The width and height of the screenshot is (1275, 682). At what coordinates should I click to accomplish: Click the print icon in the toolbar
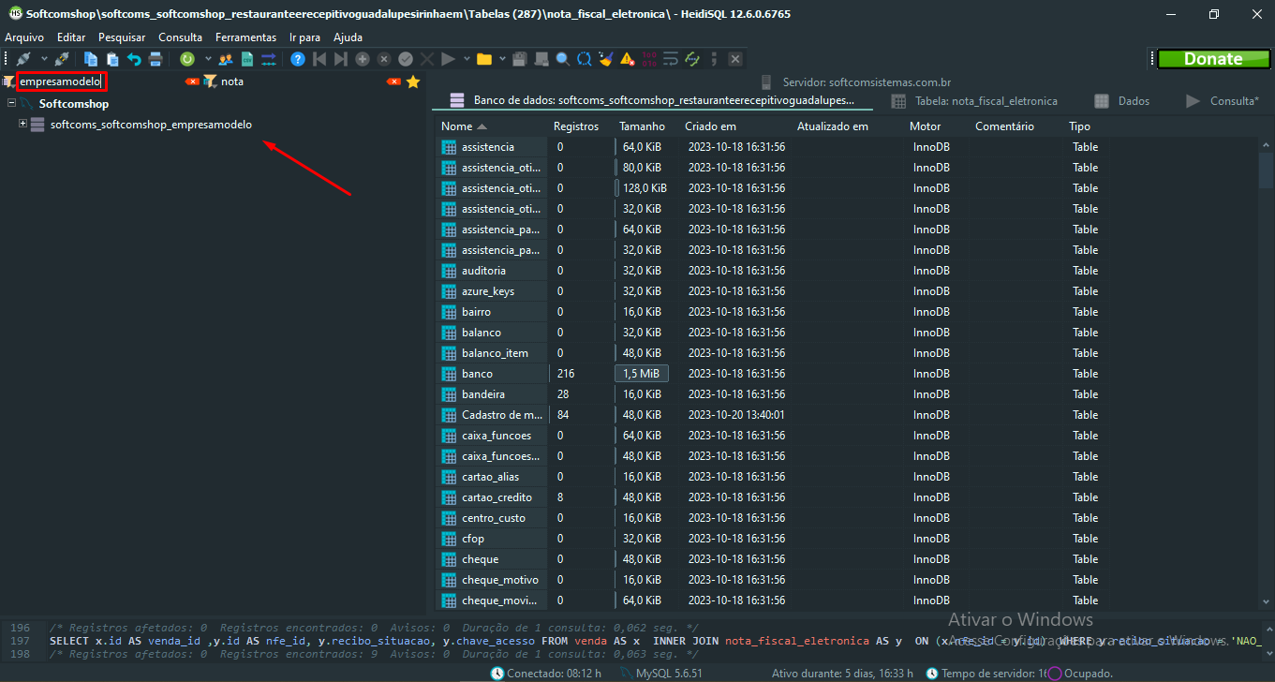coord(156,59)
